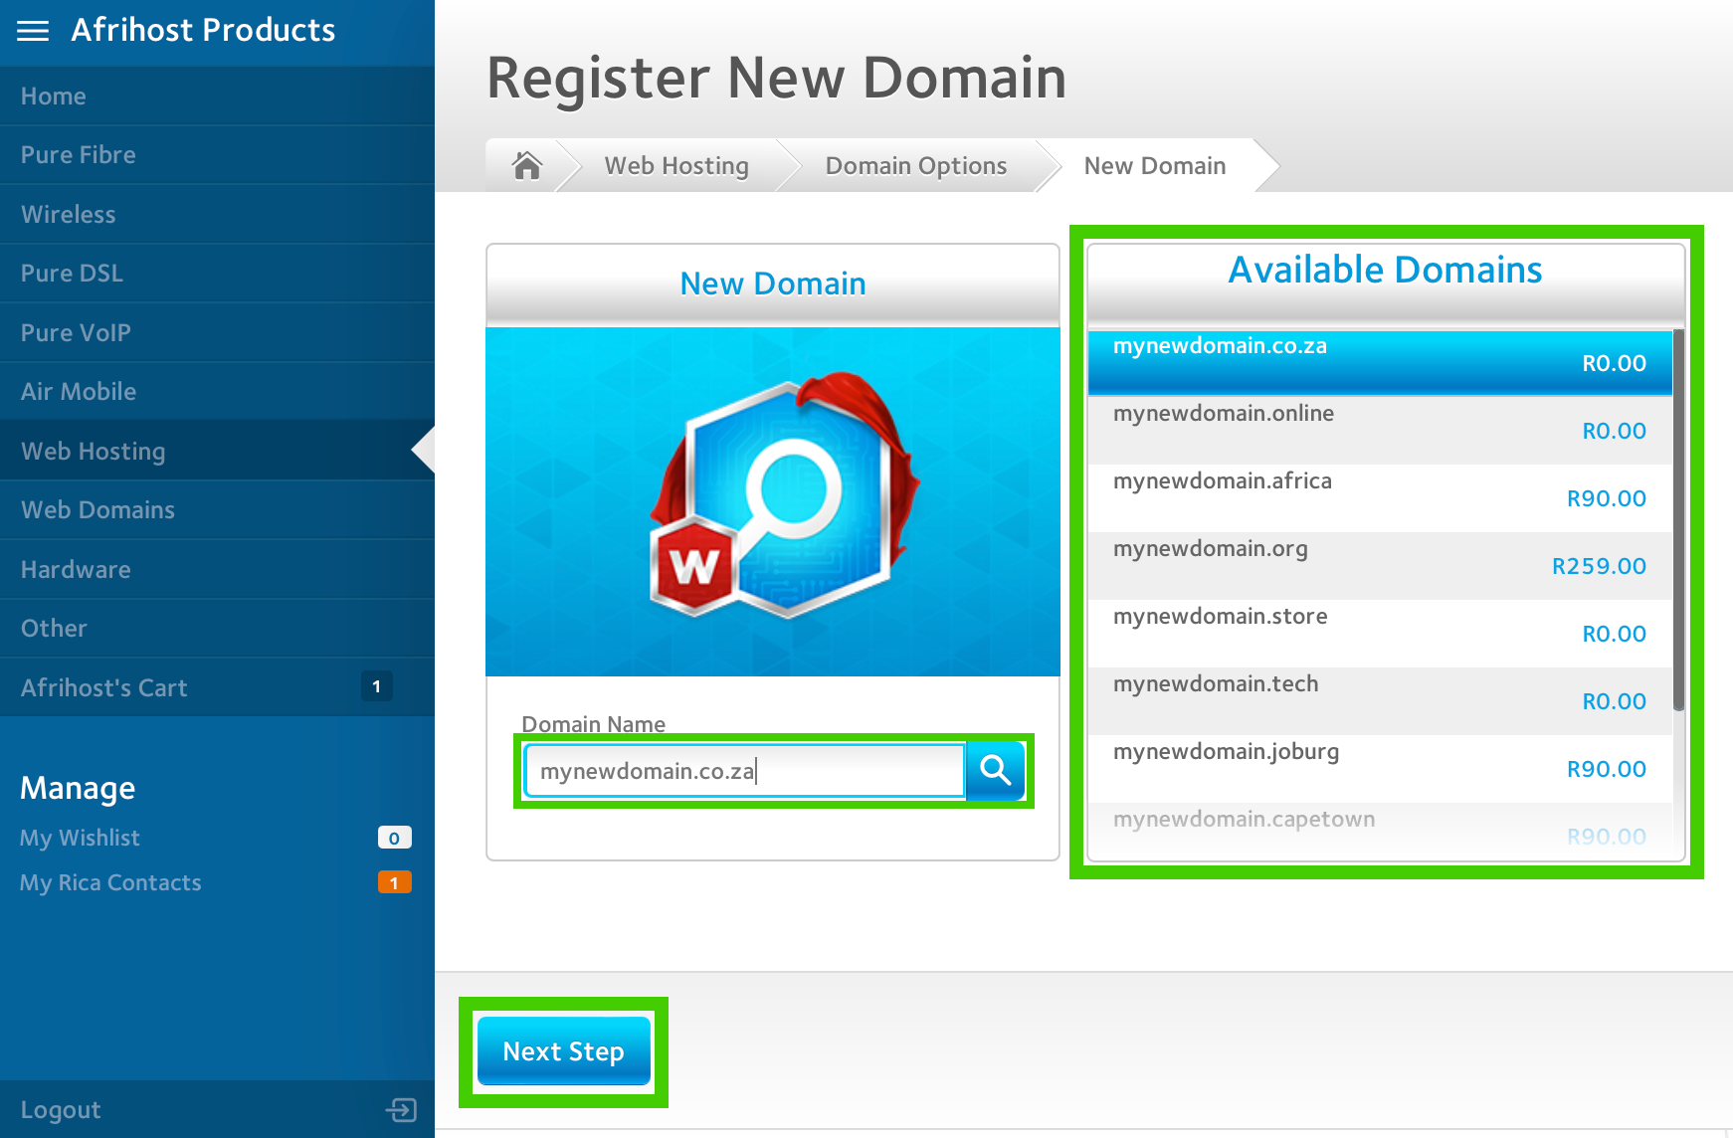Click the home breadcrumb icon
This screenshot has height=1138, width=1733.
point(526,165)
